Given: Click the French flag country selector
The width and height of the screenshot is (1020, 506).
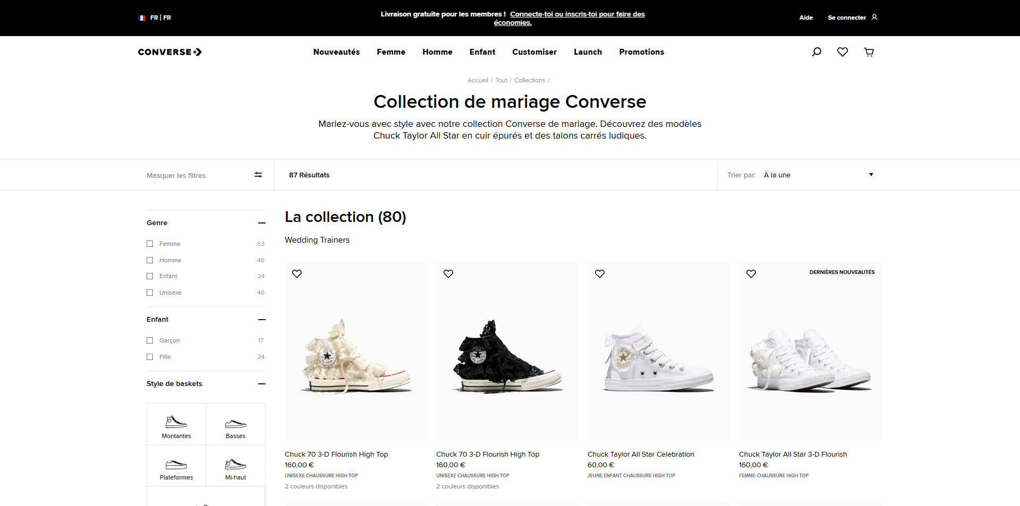Looking at the screenshot, I should [x=142, y=18].
